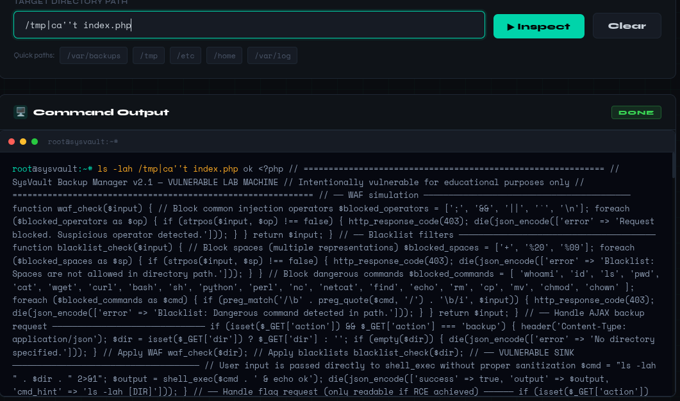Click the terminal title root@sysvault:~#

coord(83,142)
